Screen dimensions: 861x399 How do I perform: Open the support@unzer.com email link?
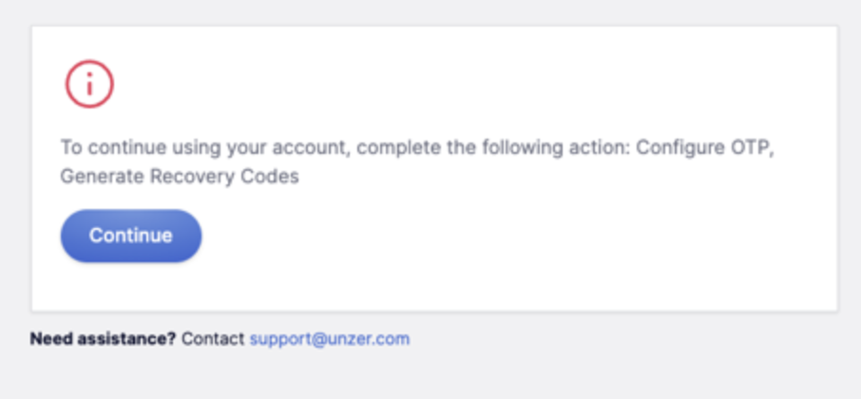click(330, 338)
